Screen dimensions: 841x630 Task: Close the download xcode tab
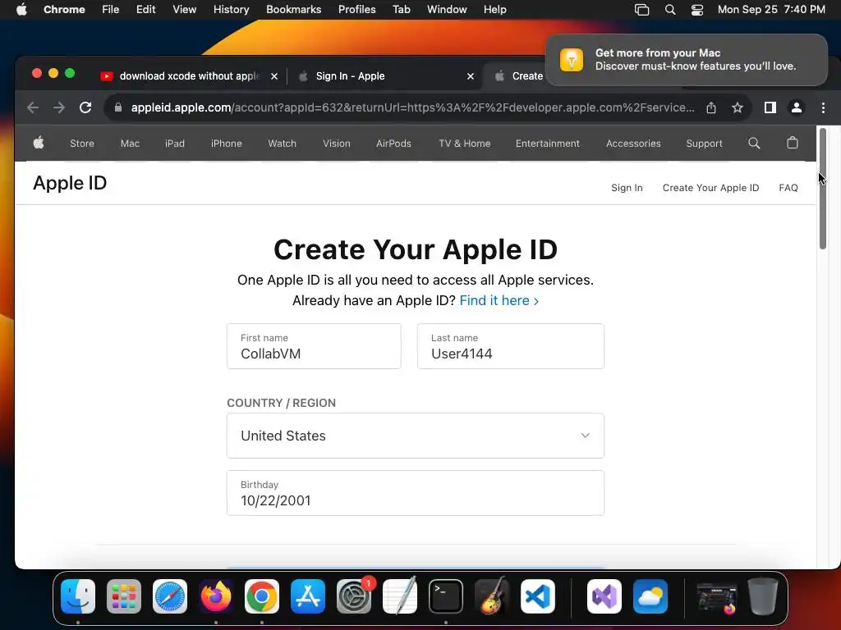click(x=274, y=76)
